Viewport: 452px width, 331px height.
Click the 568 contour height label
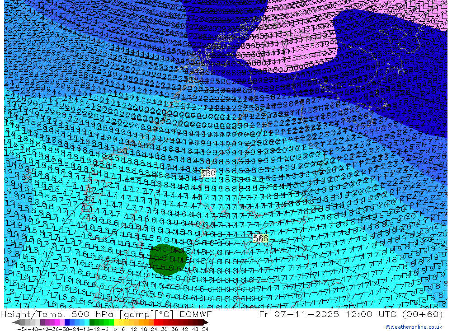tap(261, 238)
